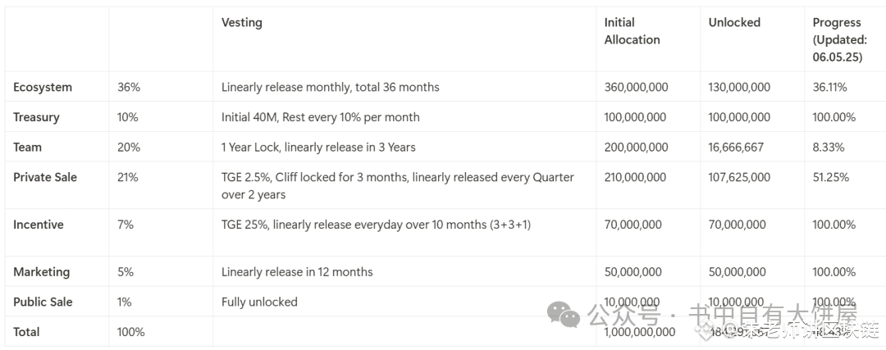The image size is (886, 350).
Task: Select the Marketing row label
Action: tap(41, 272)
